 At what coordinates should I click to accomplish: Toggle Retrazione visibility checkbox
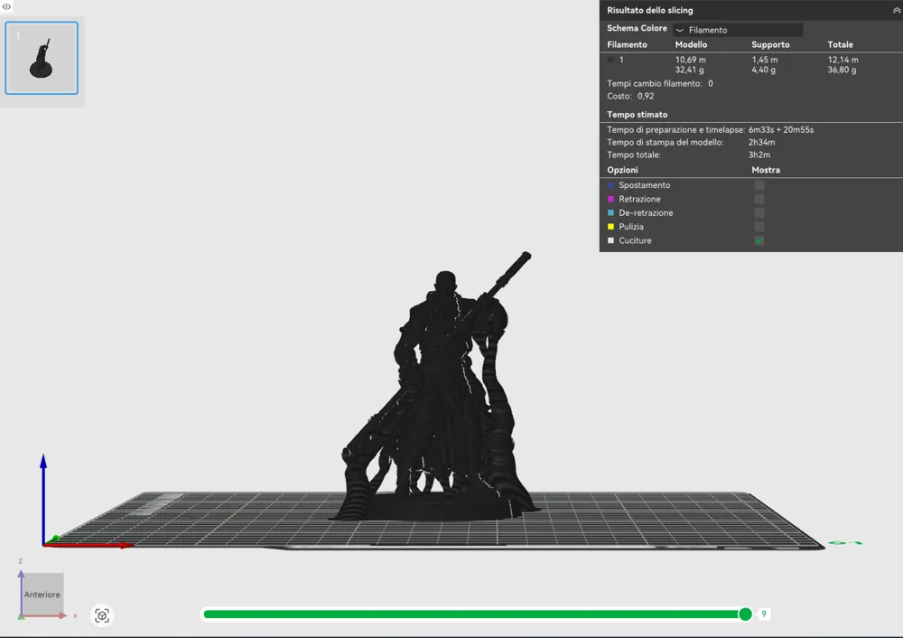pyautogui.click(x=759, y=199)
